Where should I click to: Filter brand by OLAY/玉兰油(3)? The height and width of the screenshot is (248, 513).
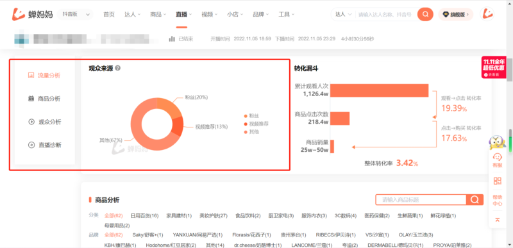point(416,235)
